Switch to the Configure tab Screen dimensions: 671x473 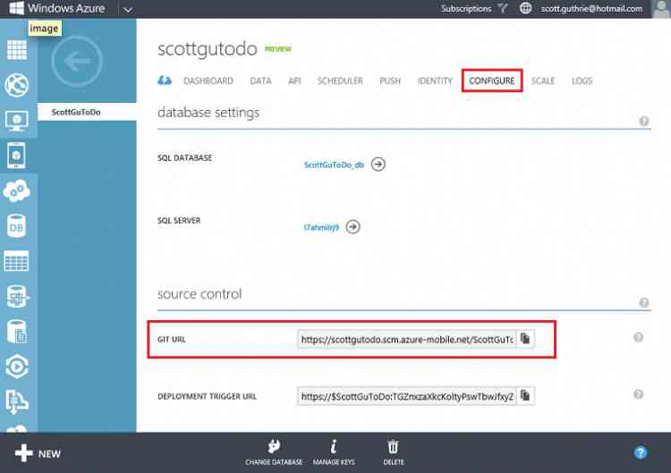(492, 80)
